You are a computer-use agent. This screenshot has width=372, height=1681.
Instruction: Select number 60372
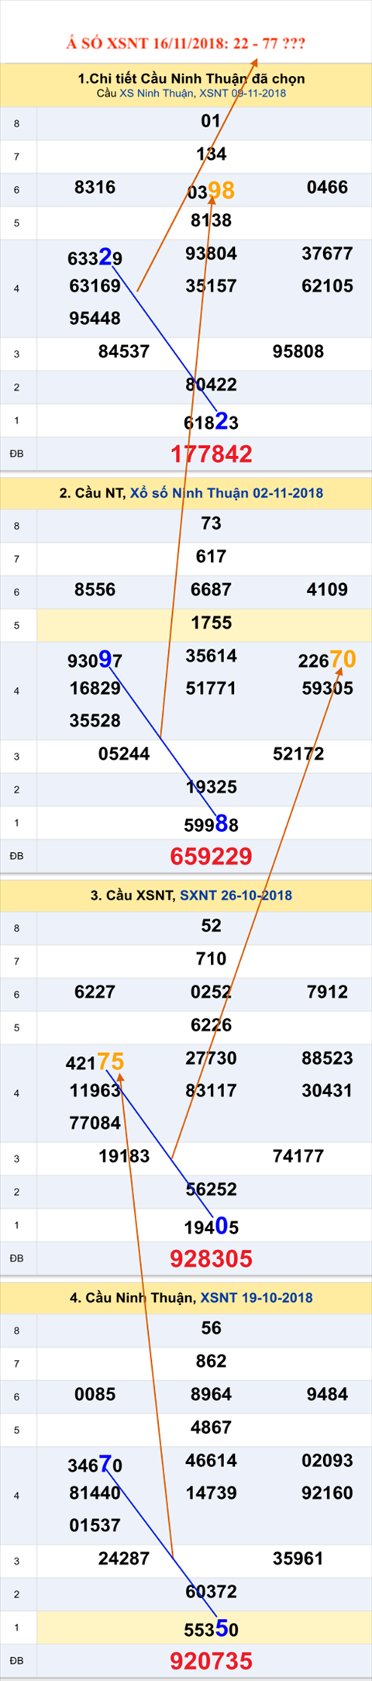pos(211,1592)
